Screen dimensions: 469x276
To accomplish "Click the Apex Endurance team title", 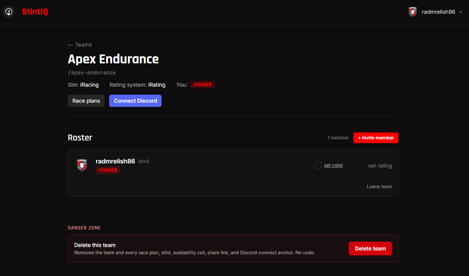I will pyautogui.click(x=113, y=59).
